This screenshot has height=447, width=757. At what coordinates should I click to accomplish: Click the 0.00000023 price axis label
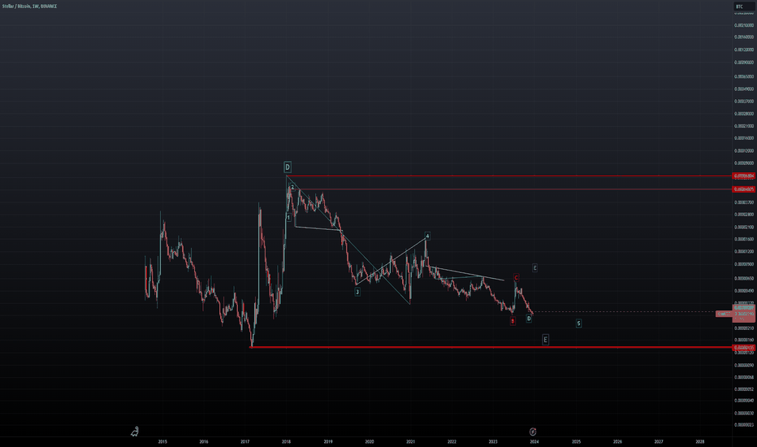pos(744,425)
